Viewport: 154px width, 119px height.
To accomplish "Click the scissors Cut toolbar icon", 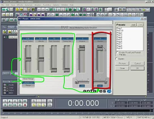I will tap(59, 10).
